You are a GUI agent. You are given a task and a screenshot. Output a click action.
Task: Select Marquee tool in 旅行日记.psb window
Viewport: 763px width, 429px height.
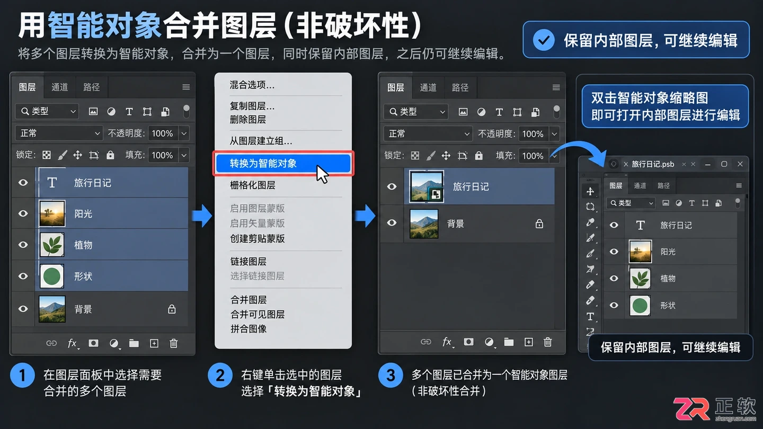click(590, 207)
